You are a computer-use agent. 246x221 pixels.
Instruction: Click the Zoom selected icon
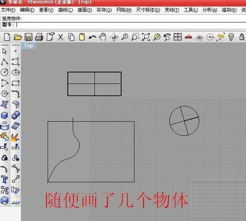tap(157, 37)
